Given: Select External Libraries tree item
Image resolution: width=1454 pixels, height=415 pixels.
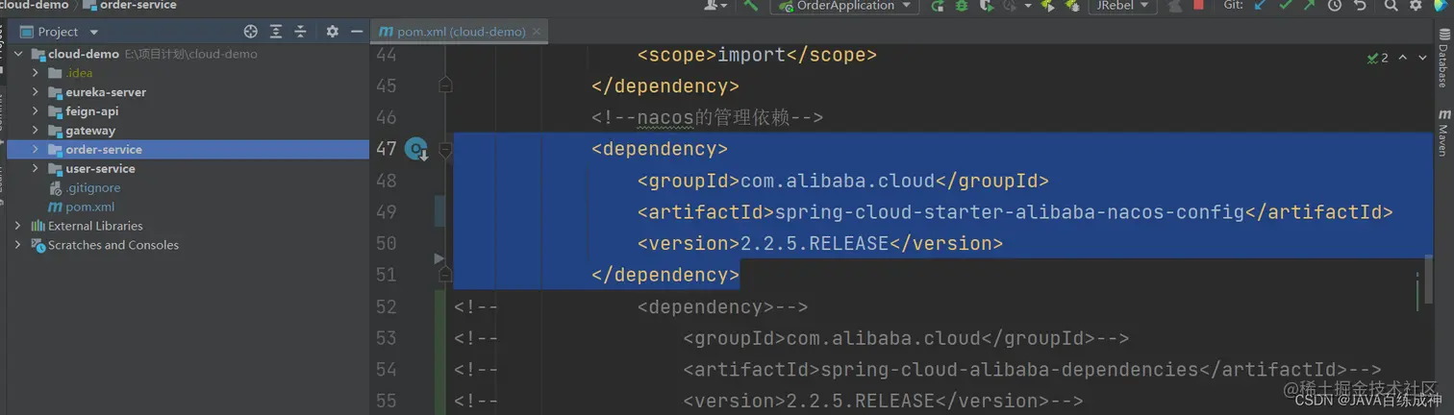Looking at the screenshot, I should pos(95,226).
